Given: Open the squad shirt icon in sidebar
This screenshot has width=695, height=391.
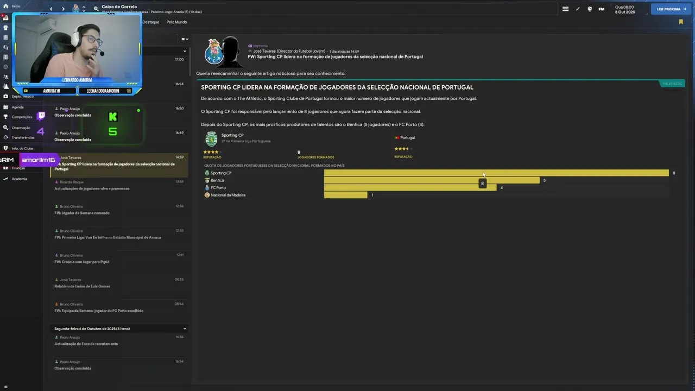Looking at the screenshot, I should click(5, 28).
